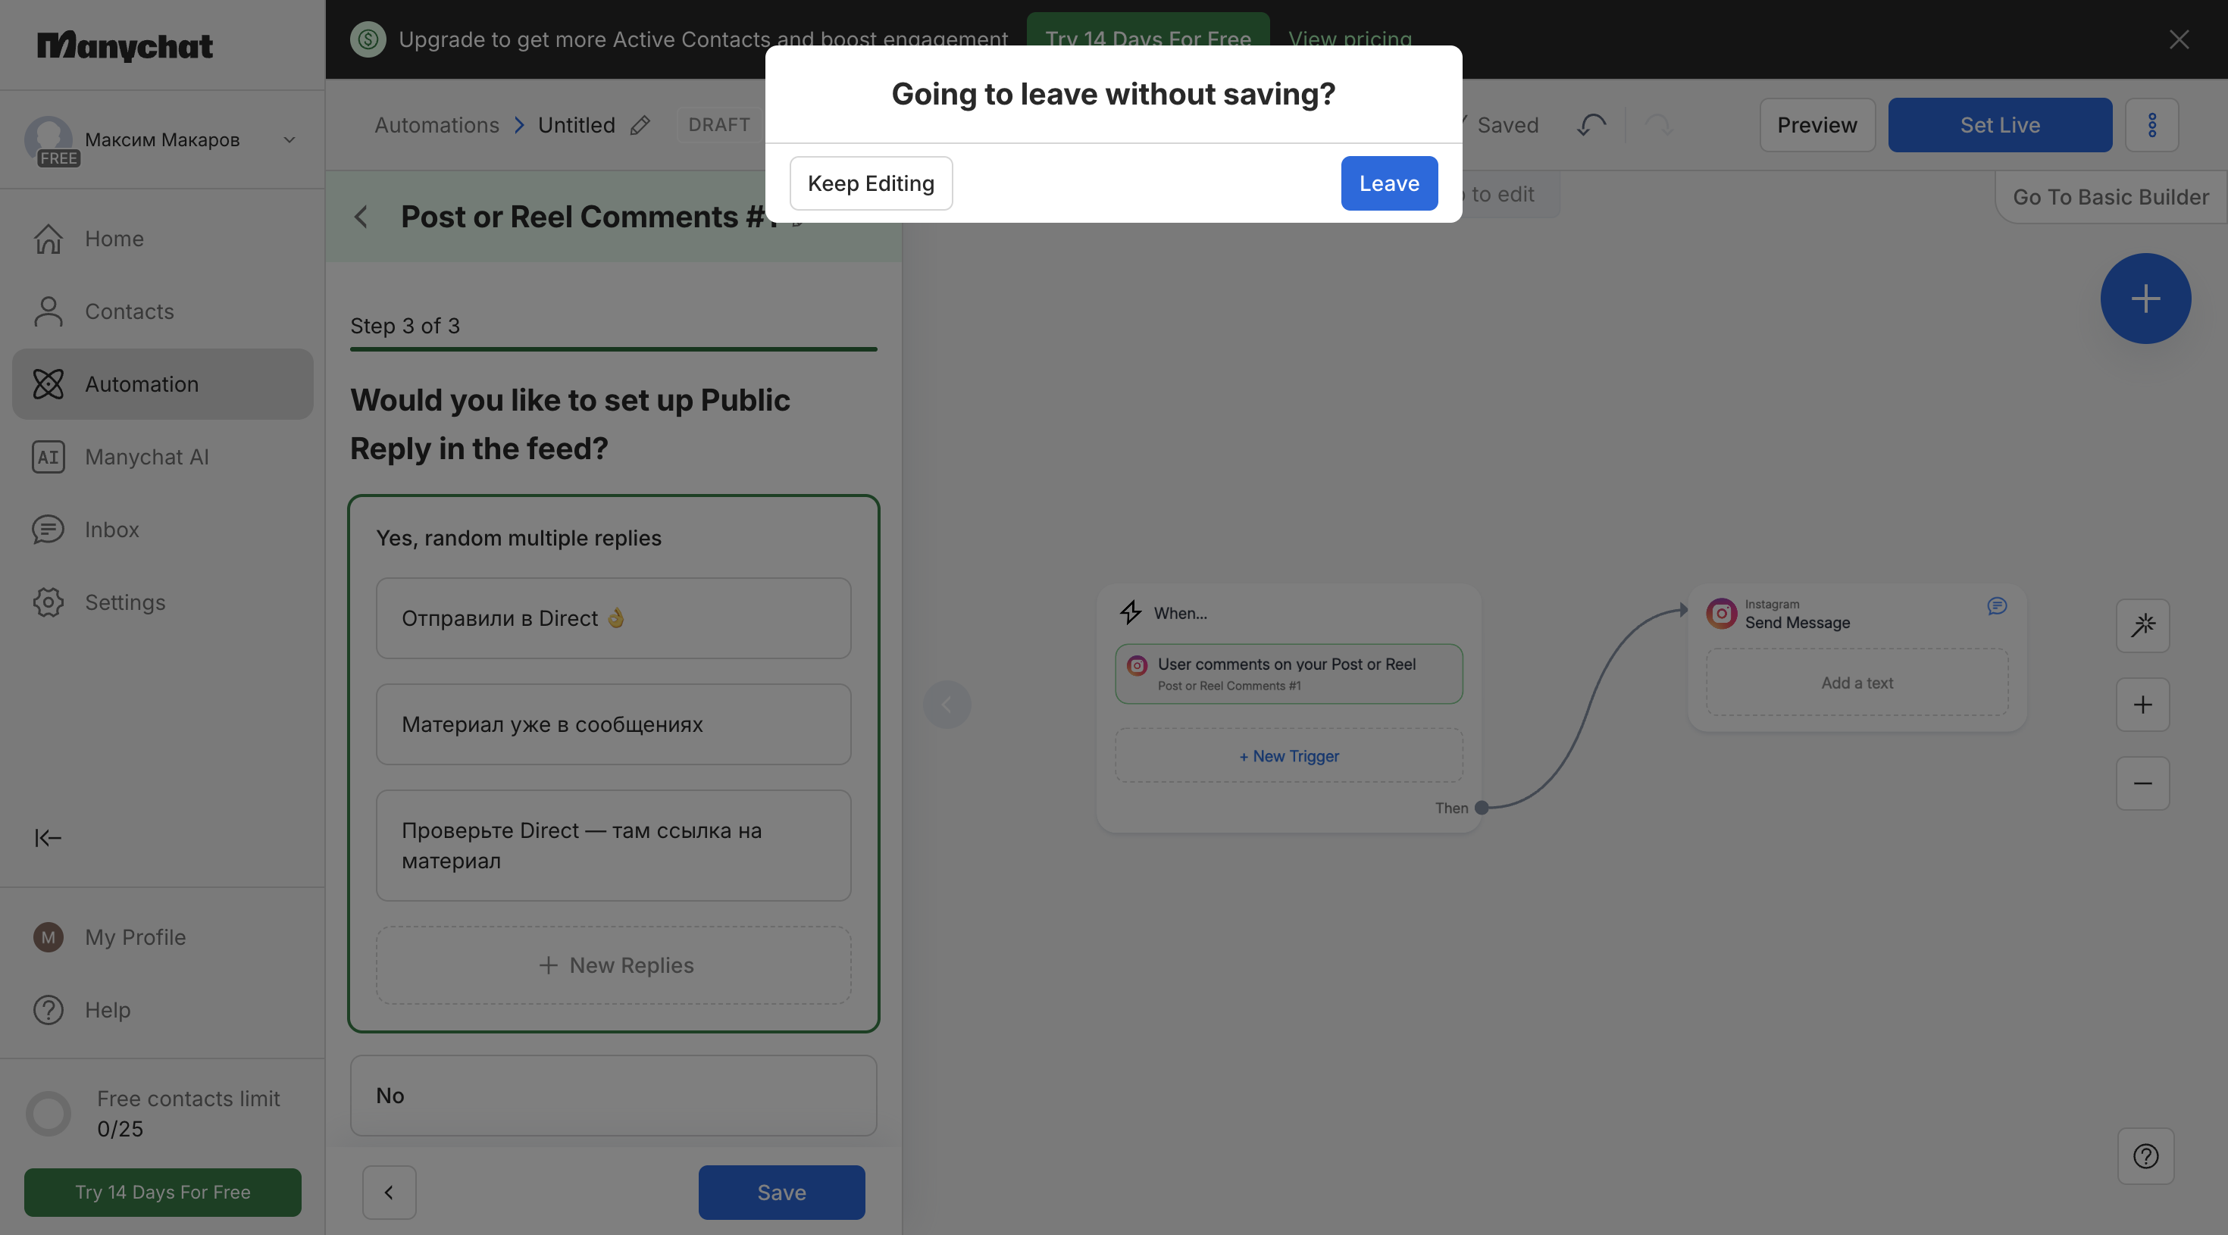Dismiss the upgrade banner with X
Screen dimensions: 2228x1235
[2179, 40]
